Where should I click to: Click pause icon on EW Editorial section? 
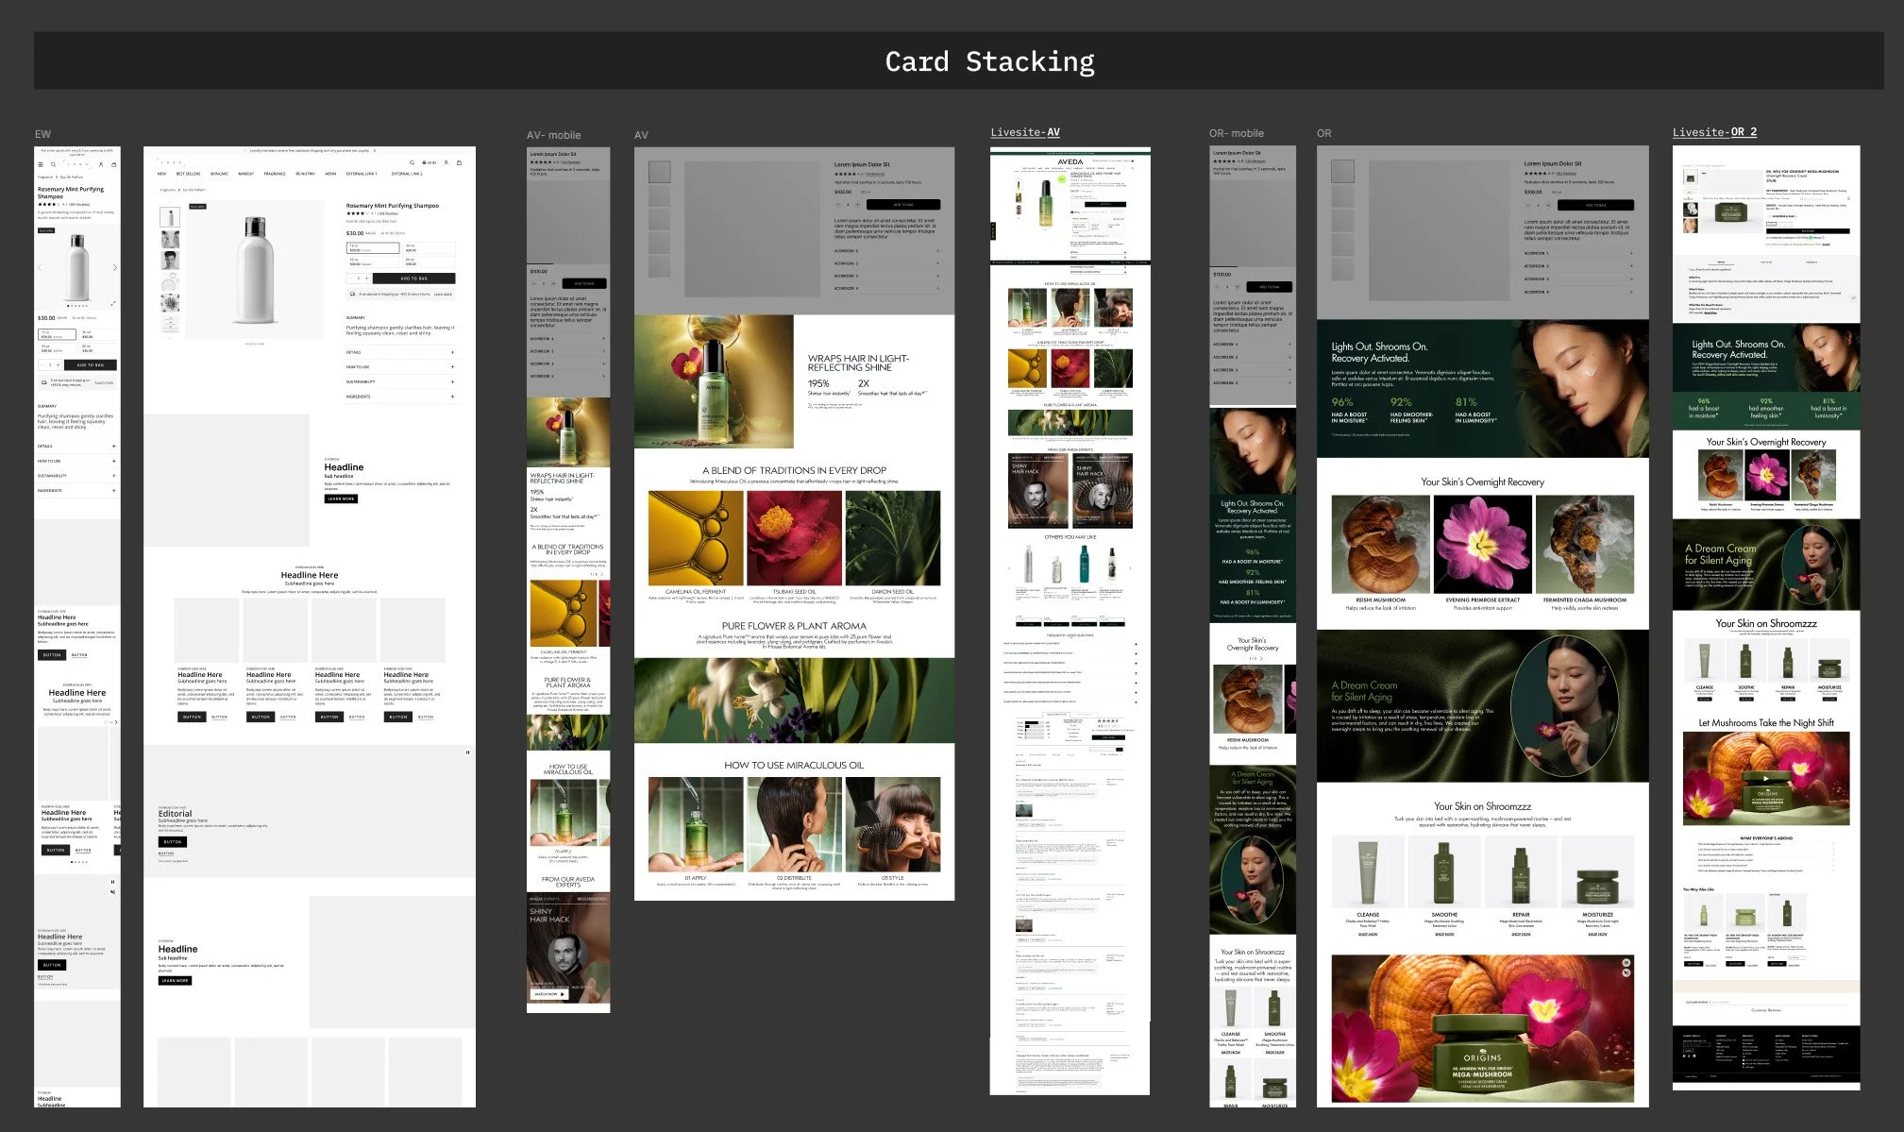tap(467, 752)
